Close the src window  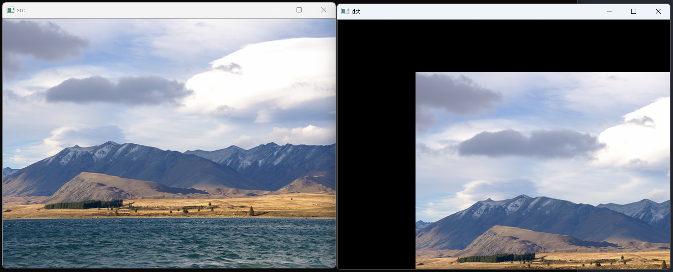[324, 10]
